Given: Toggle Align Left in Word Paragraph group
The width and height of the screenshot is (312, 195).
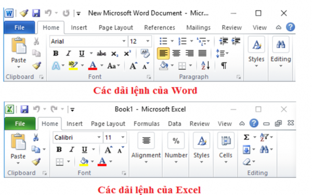Looking at the screenshot, I should 163,53.
